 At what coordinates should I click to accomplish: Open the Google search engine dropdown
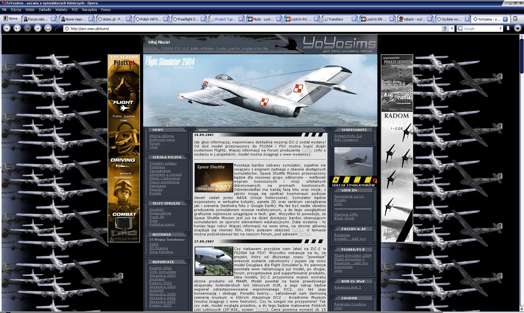(501, 28)
